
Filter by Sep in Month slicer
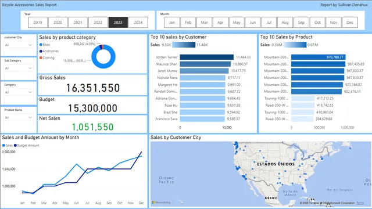(301, 23)
